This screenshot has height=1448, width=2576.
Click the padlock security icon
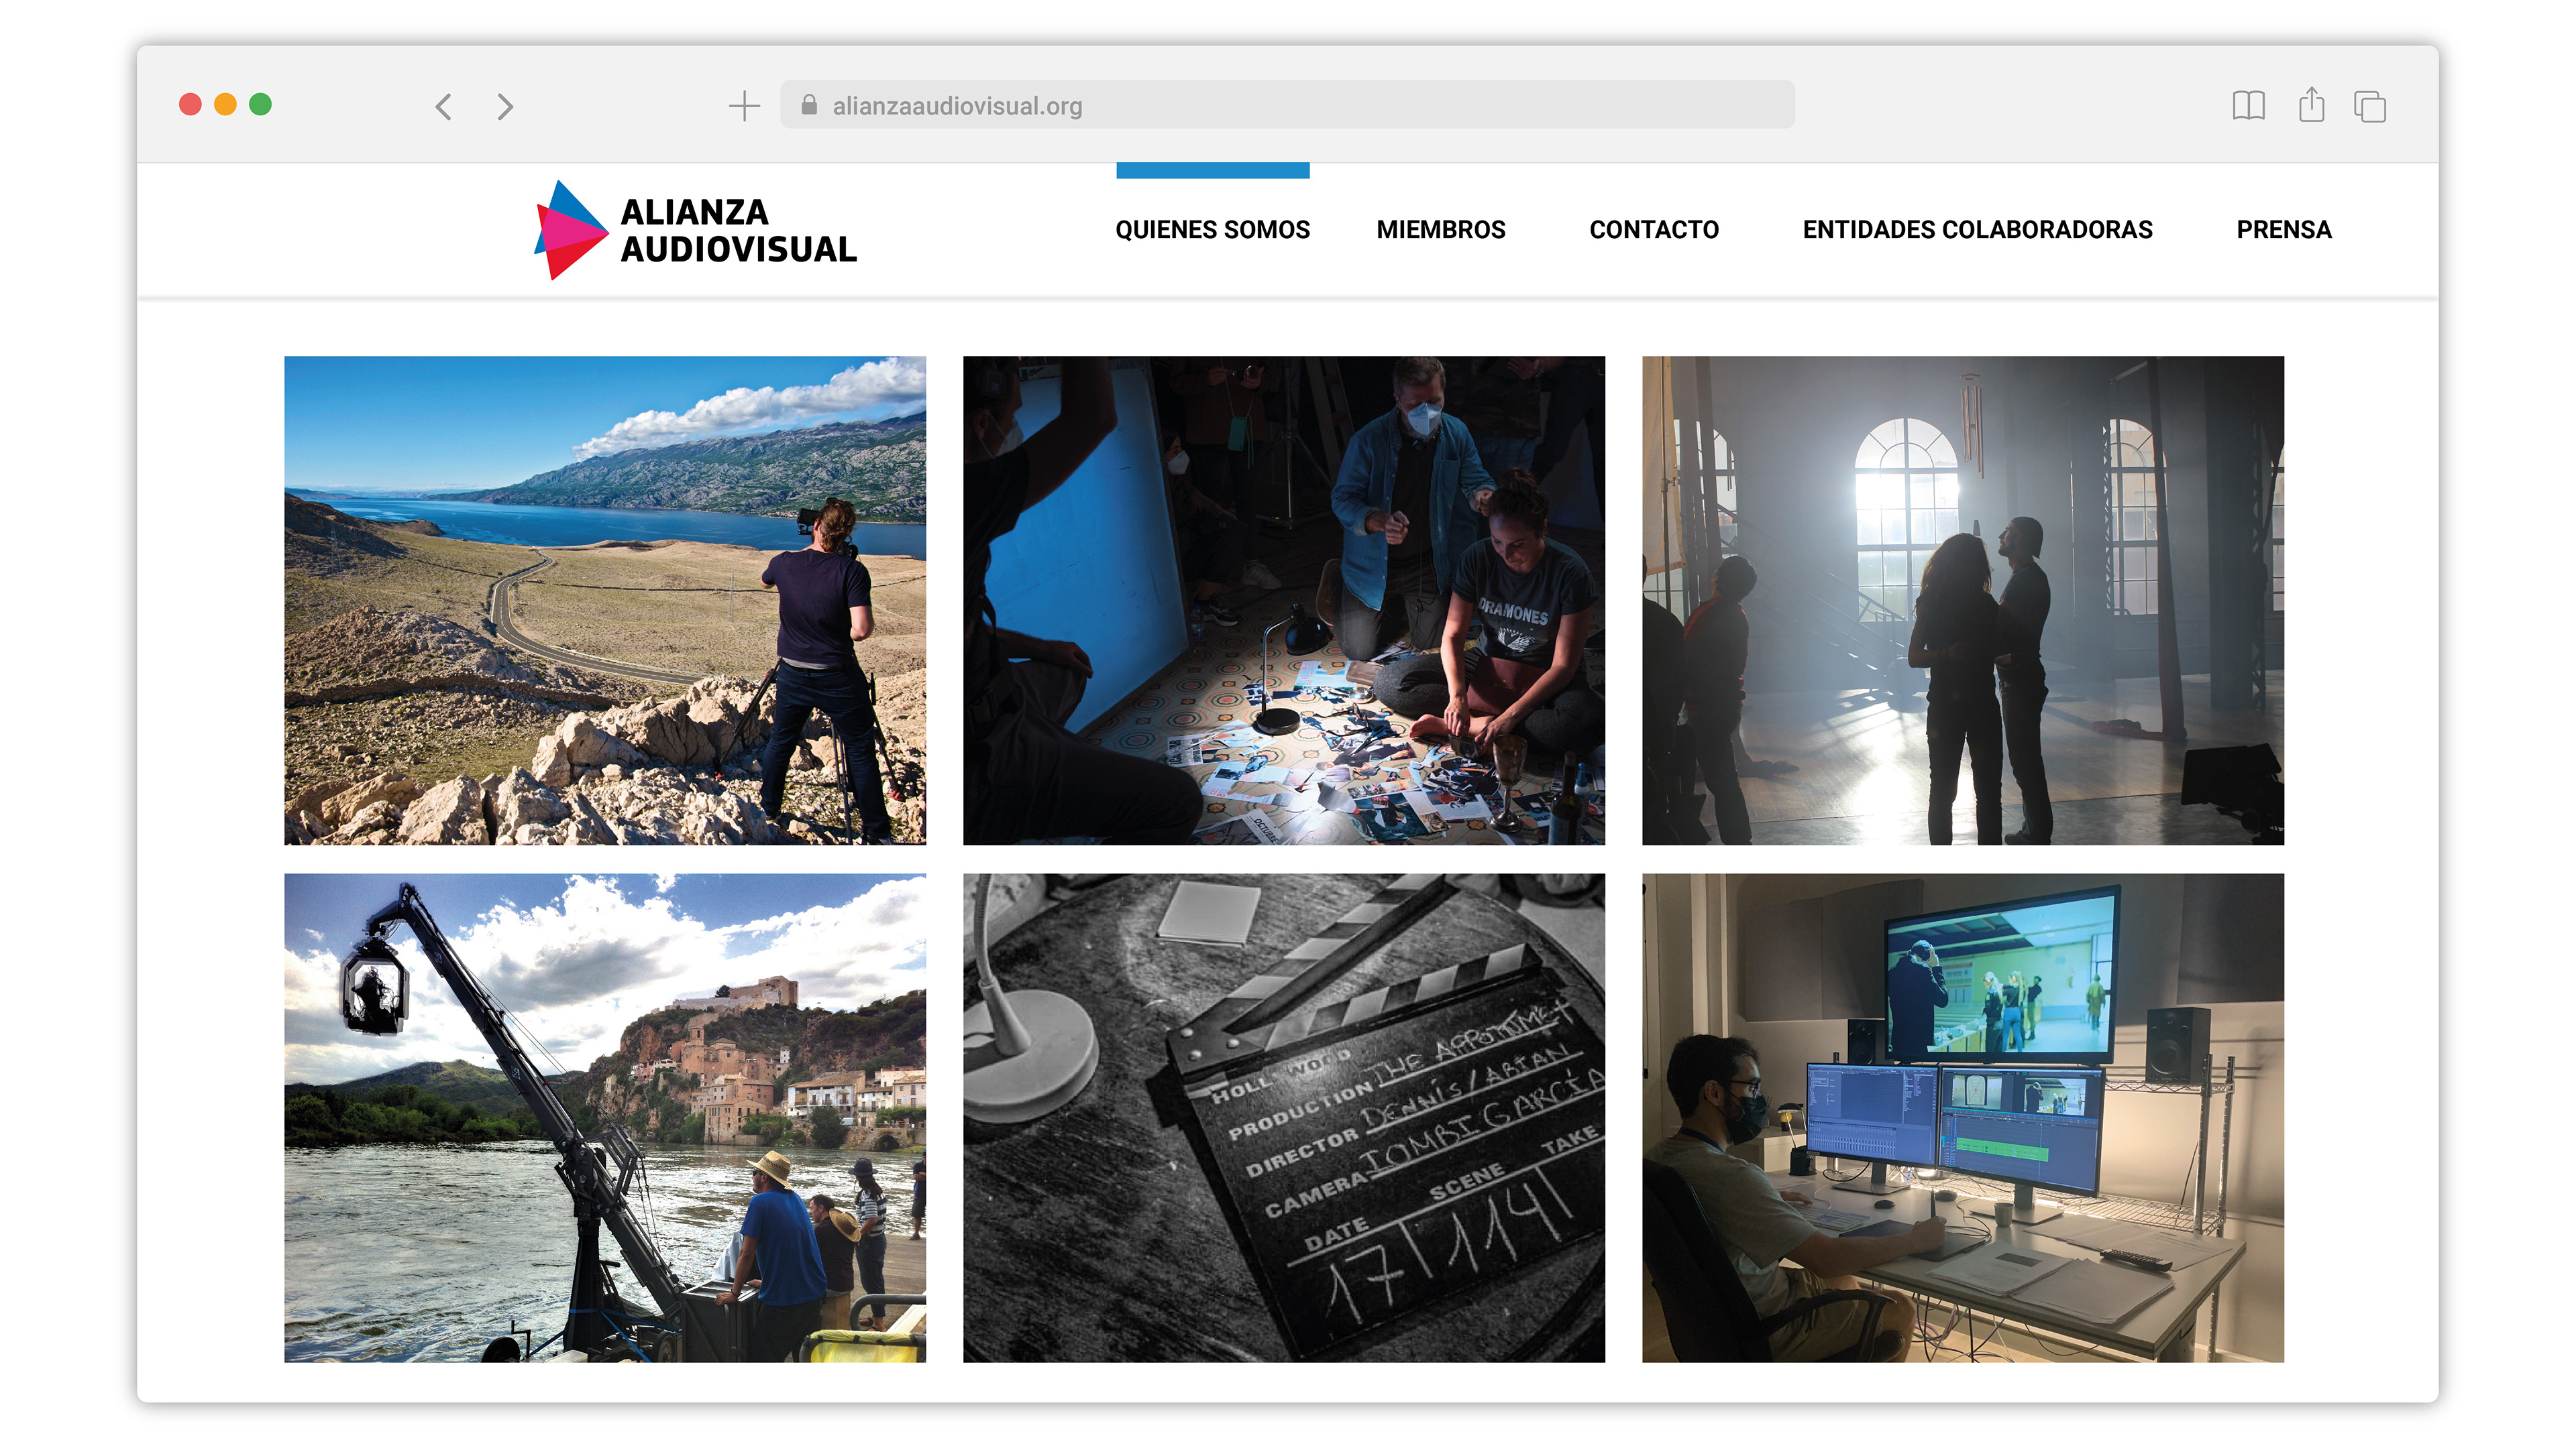click(809, 105)
